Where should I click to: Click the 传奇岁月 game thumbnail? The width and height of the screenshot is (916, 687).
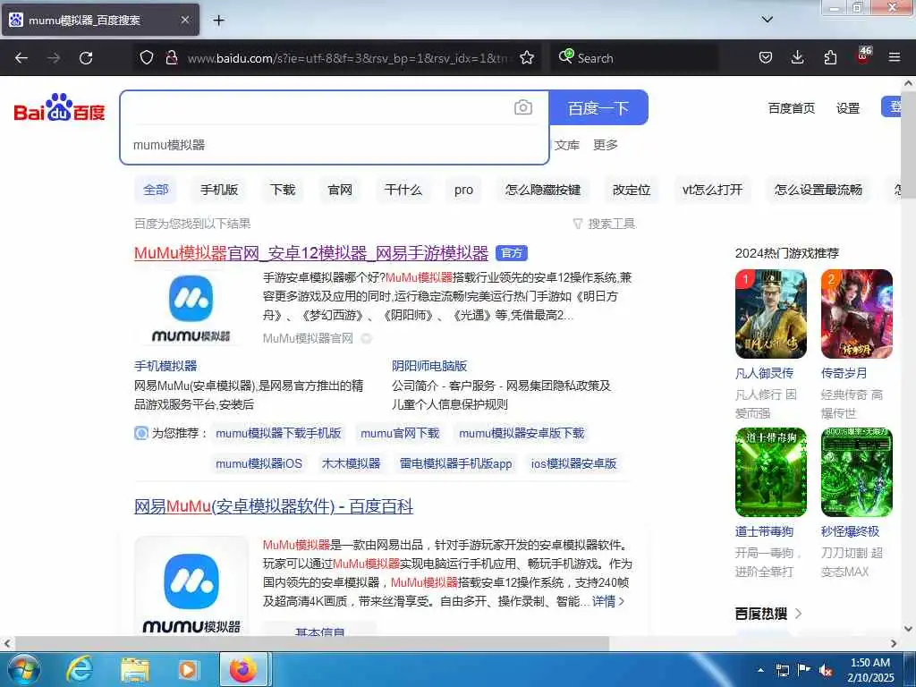(x=856, y=314)
